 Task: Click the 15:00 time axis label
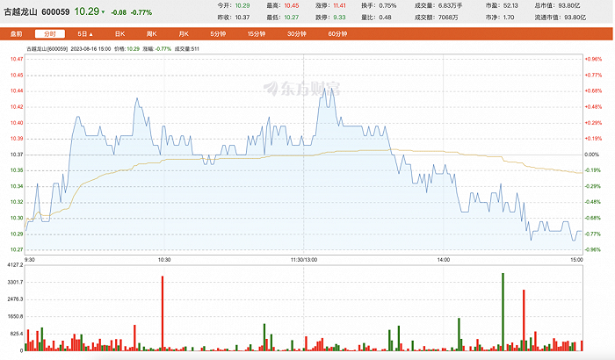576,260
